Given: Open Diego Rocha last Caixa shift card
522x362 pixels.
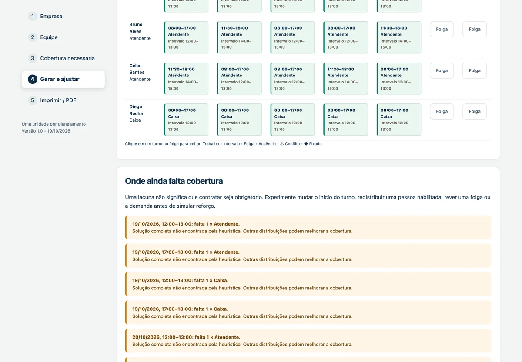Looking at the screenshot, I should point(399,120).
